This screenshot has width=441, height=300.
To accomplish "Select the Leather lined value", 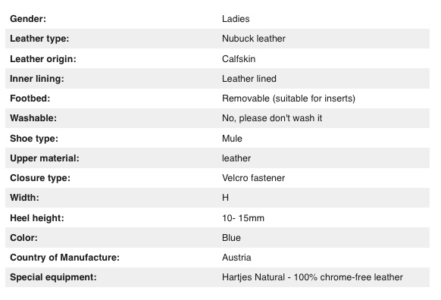I will (249, 79).
